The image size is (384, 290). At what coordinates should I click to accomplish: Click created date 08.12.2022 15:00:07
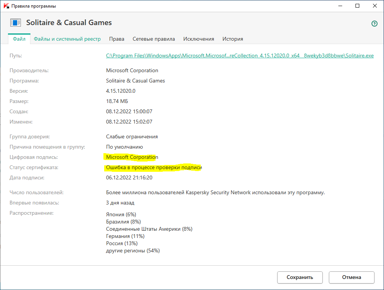tap(129, 112)
